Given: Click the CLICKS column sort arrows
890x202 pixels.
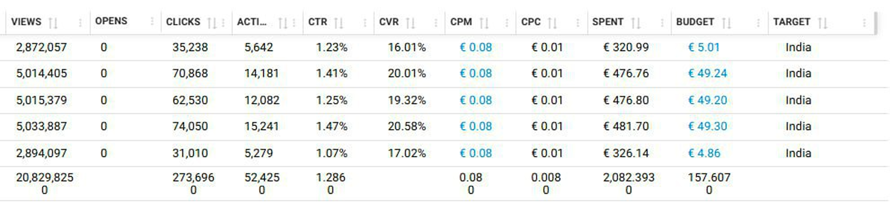Looking at the screenshot, I should pos(212,23).
